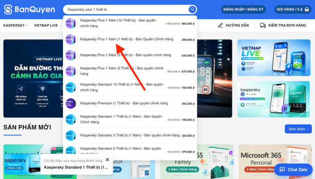The height and width of the screenshot is (179, 315).
Task: Open the Vietmap Live menu item
Action: [x=46, y=26]
